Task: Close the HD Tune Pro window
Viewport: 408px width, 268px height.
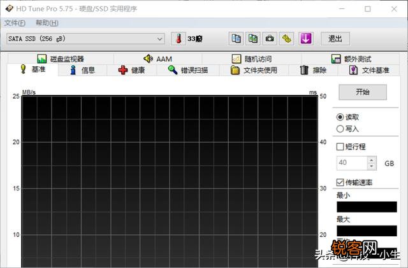Action: [x=394, y=9]
